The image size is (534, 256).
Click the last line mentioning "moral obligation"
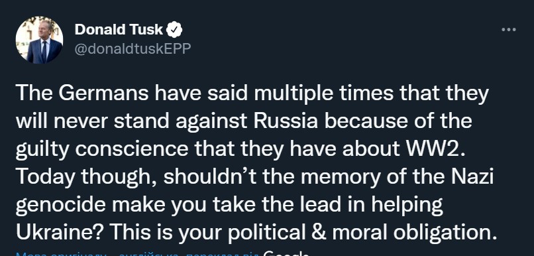(257, 233)
